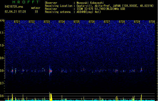The height and width of the screenshot is (101, 158).
Task: Click the meteor count value 33
Action: (x=36, y=12)
